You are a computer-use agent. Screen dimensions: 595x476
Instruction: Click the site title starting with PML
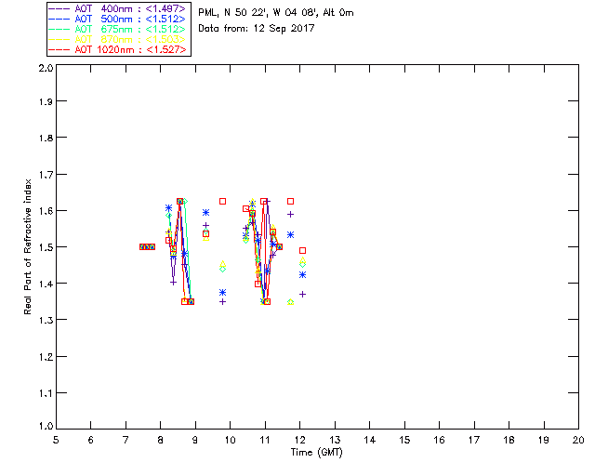click(276, 13)
